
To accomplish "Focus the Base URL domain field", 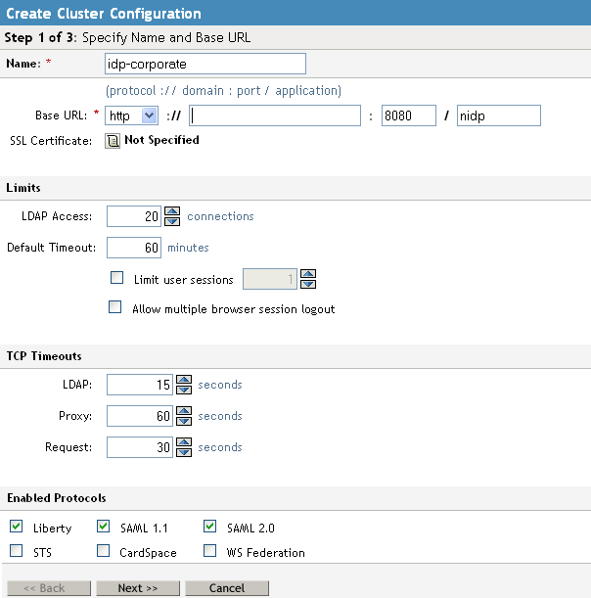I will pyautogui.click(x=276, y=116).
